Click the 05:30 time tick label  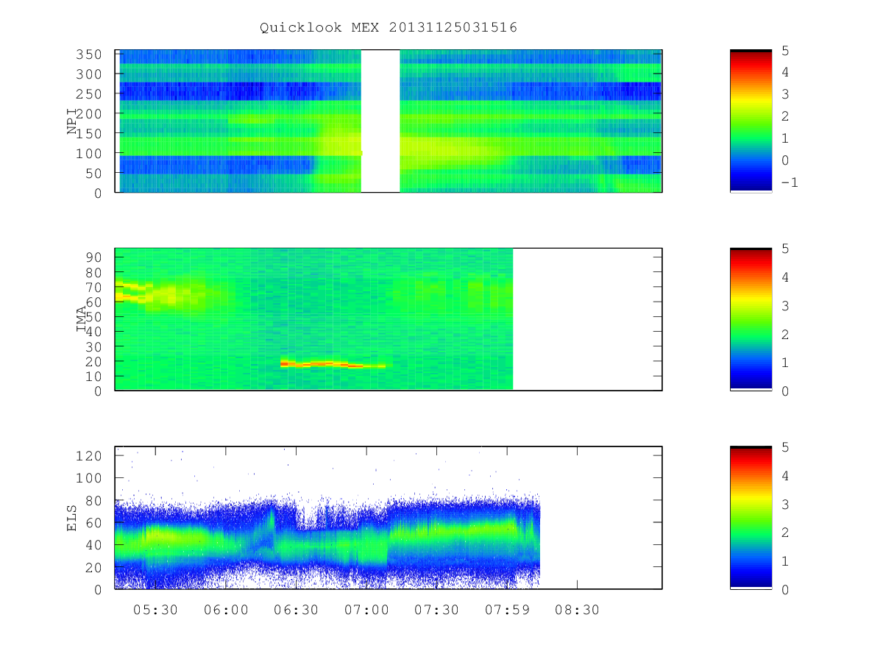pyautogui.click(x=155, y=610)
